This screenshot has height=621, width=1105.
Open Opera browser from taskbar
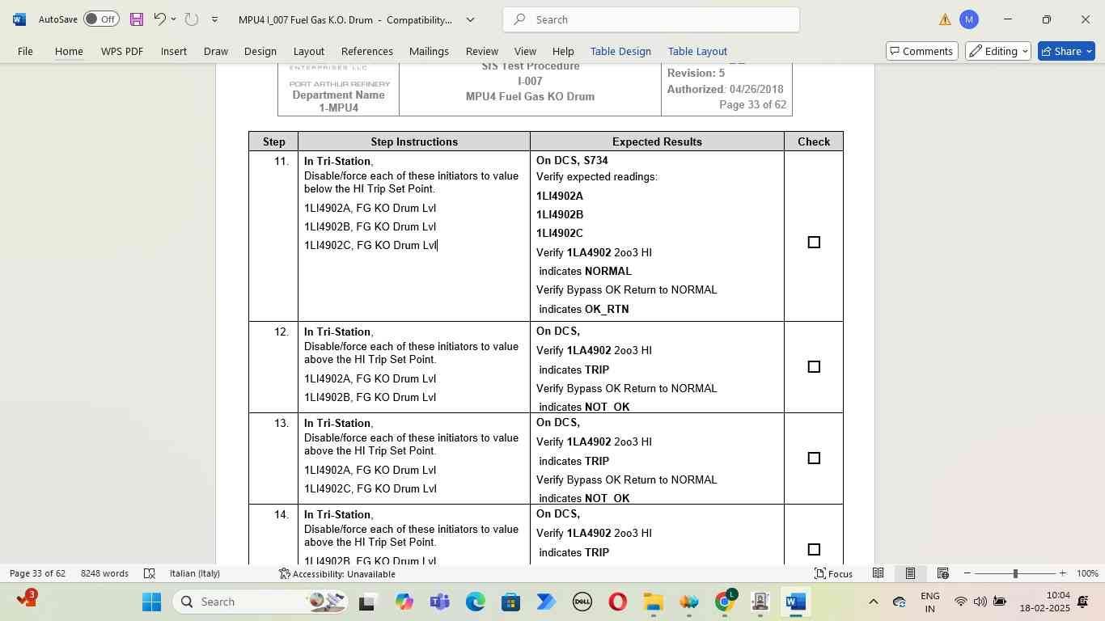click(x=617, y=602)
